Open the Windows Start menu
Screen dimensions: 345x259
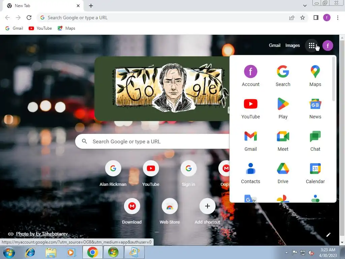(x=9, y=252)
